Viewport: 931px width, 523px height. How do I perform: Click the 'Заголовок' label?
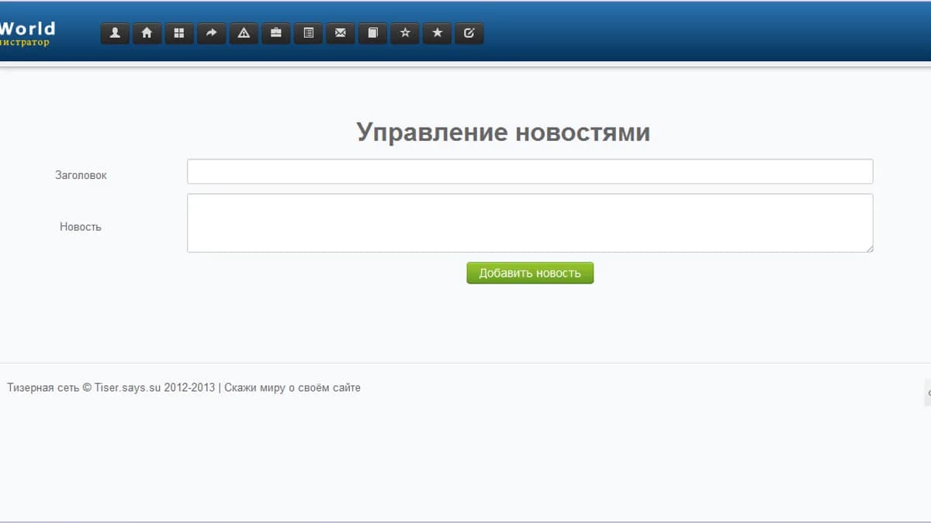(x=81, y=175)
